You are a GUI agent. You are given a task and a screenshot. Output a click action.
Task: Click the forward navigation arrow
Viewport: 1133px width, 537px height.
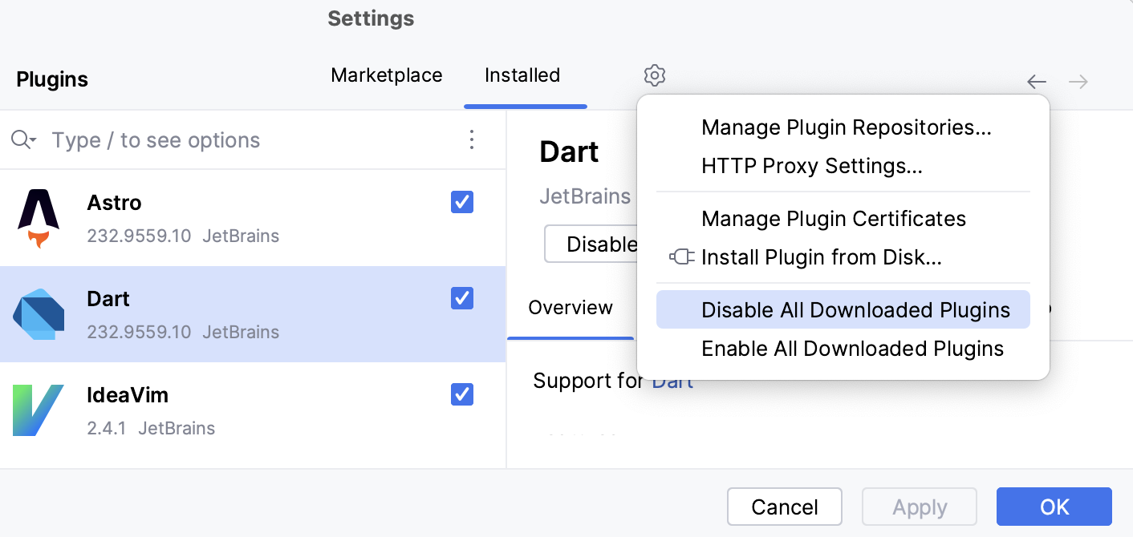(x=1078, y=81)
